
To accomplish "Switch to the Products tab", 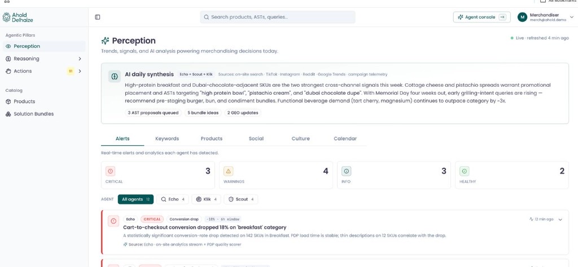I will pos(212,139).
